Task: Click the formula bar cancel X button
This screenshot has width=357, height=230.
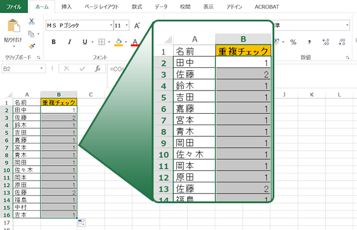Action: [67, 69]
